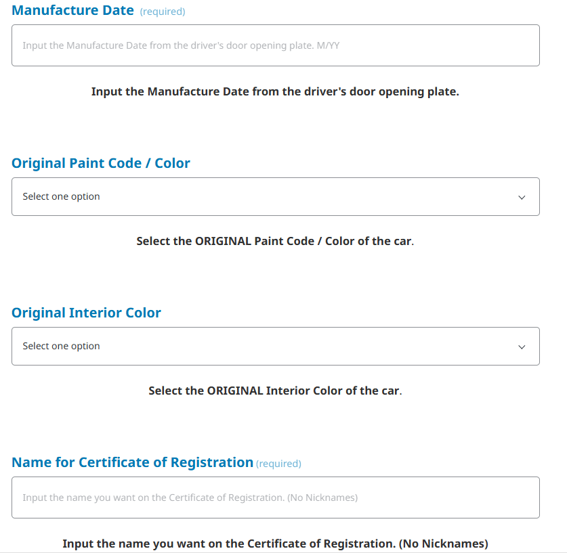This screenshot has width=567, height=553.
Task: Click the Original Interior Color heading
Action: (86, 313)
